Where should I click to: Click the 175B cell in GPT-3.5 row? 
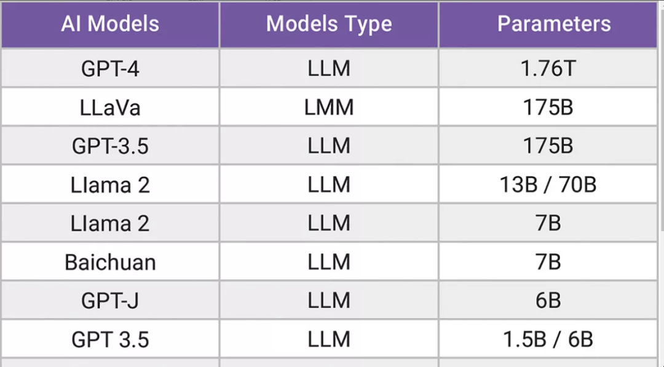548,146
